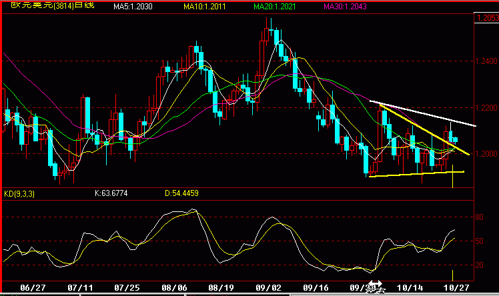Select the yellow horizontal support line

[416, 174]
